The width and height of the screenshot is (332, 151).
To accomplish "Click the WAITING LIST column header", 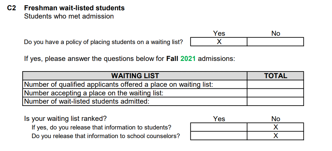I will pyautogui.click(x=135, y=76).
